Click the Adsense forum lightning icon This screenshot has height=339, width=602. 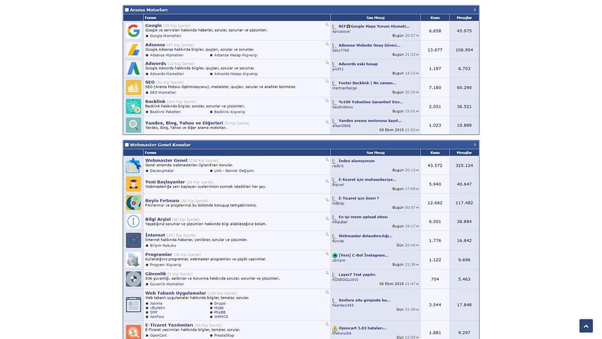tap(133, 49)
